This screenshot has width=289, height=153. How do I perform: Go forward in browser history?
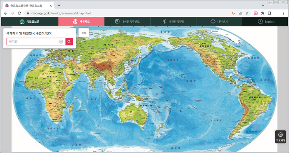point(12,13)
